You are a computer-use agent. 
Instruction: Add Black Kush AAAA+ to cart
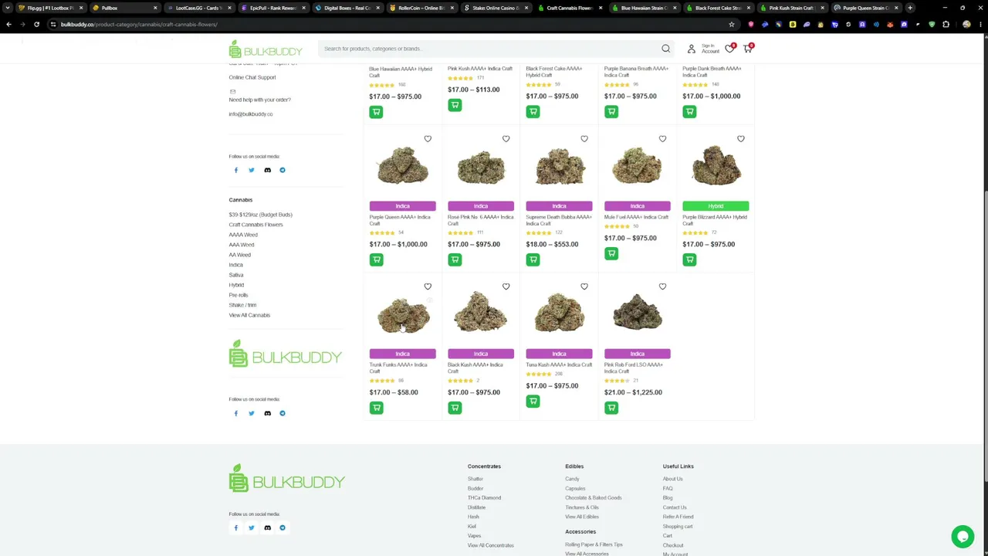(455, 408)
